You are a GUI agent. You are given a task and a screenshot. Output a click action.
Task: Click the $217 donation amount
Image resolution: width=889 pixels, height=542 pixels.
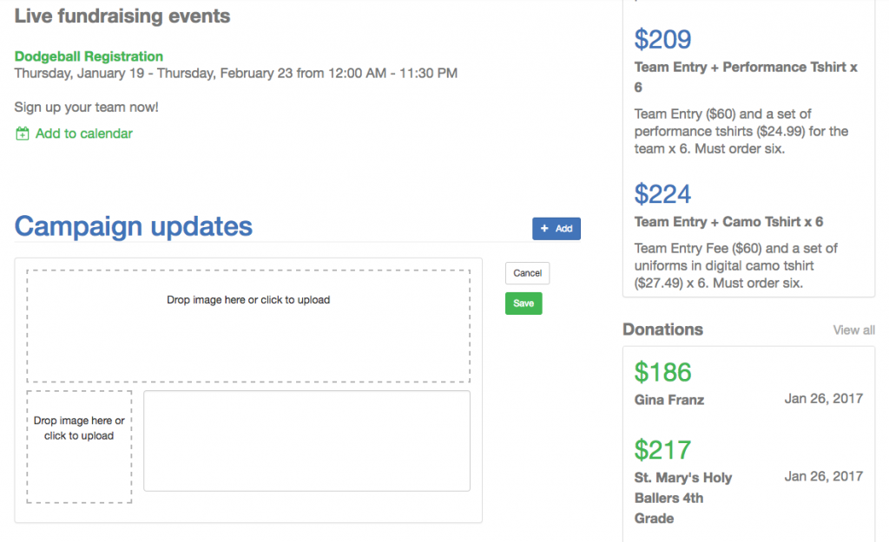tap(662, 450)
